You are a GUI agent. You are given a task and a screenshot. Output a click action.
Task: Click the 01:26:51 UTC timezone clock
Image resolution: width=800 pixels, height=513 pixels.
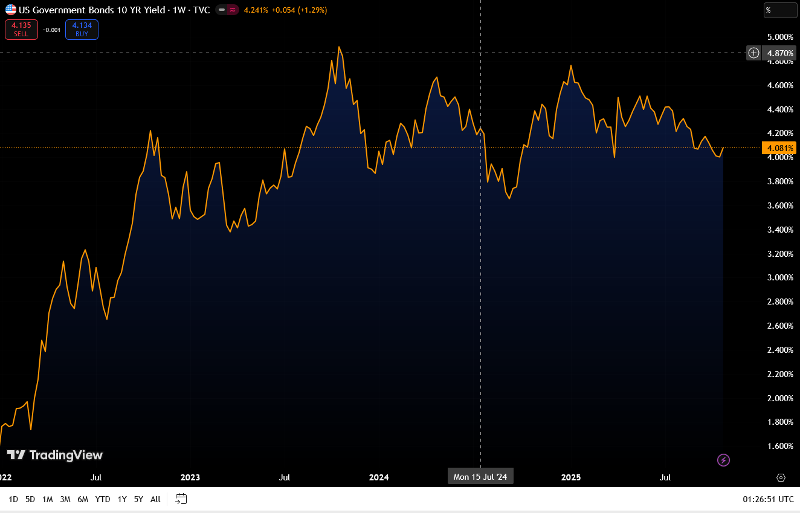(768, 499)
